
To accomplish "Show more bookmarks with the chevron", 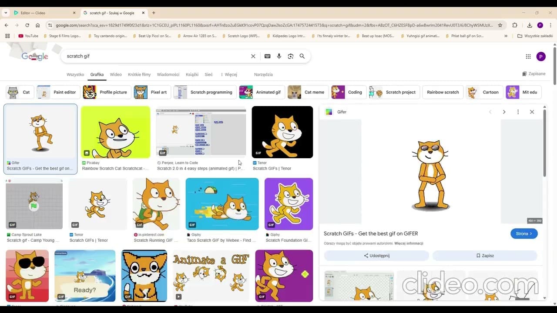I will point(506,36).
